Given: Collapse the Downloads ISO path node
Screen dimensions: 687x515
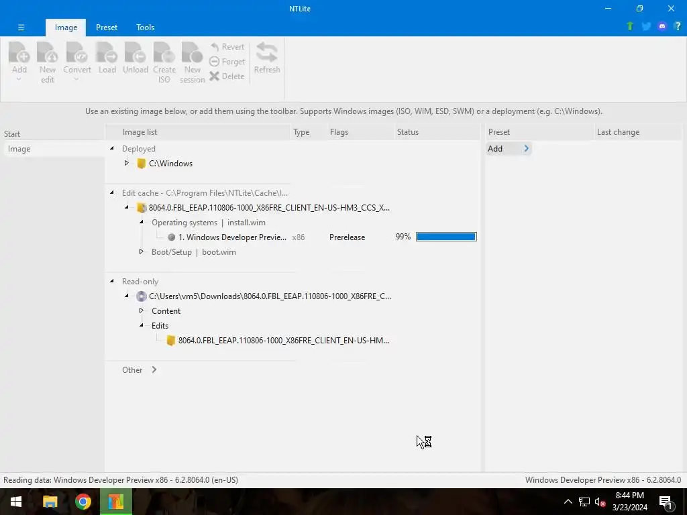Looking at the screenshot, I should click(x=127, y=296).
